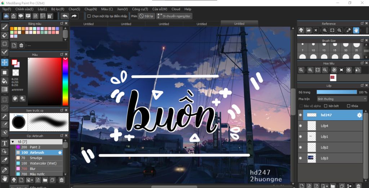Click the trash icon in the Bảng màu panel
The width and height of the screenshot is (369, 188).
point(21,45)
